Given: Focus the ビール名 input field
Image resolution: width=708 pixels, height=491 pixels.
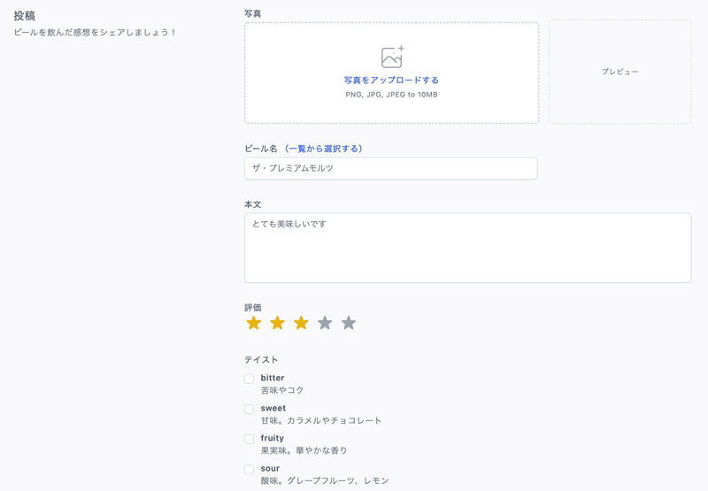Looking at the screenshot, I should (391, 168).
